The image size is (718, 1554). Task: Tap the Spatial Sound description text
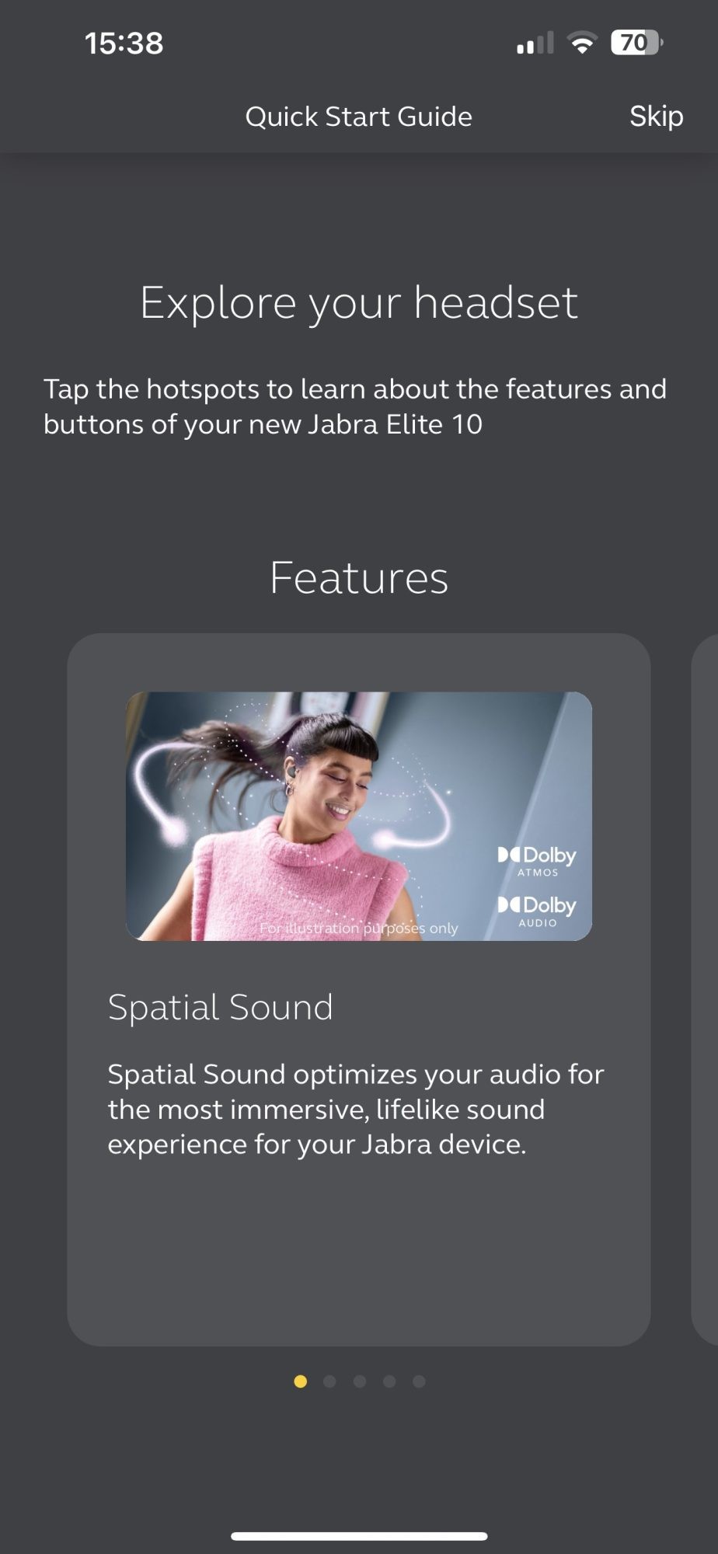356,1109
